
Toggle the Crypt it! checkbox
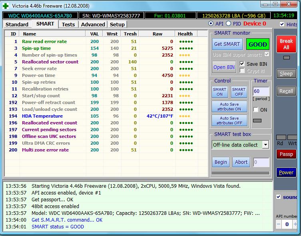(x=242, y=71)
